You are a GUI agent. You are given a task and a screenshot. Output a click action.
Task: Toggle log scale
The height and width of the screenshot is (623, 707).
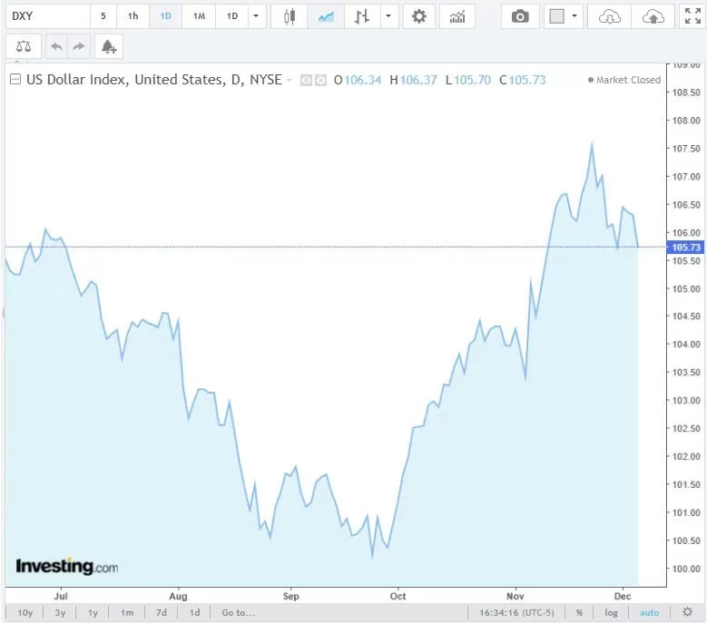(x=612, y=612)
